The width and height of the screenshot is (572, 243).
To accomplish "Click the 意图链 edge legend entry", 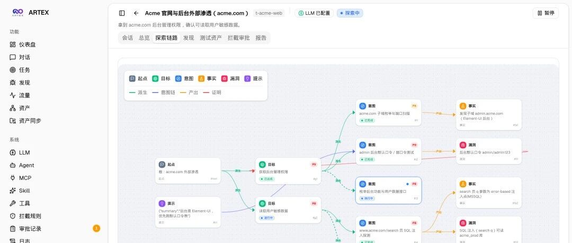I will (164, 93).
